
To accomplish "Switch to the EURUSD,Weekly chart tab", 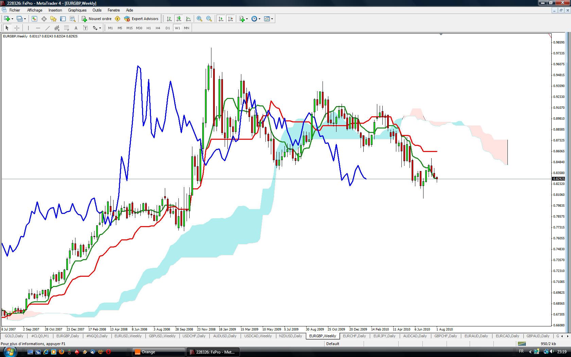I will [x=128, y=336].
